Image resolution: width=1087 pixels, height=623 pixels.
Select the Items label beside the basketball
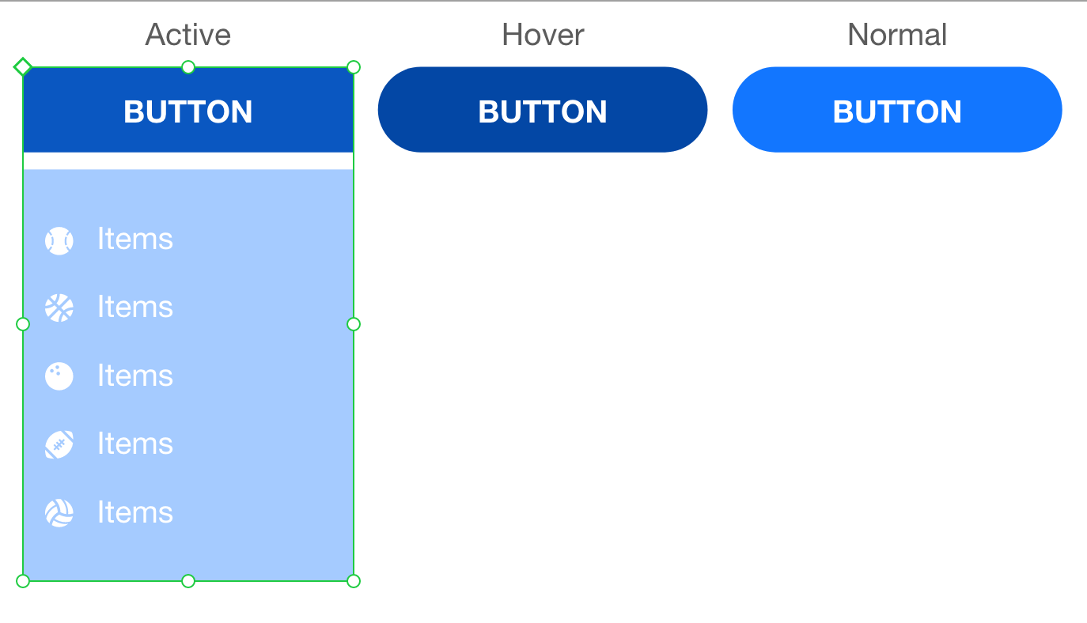[135, 307]
